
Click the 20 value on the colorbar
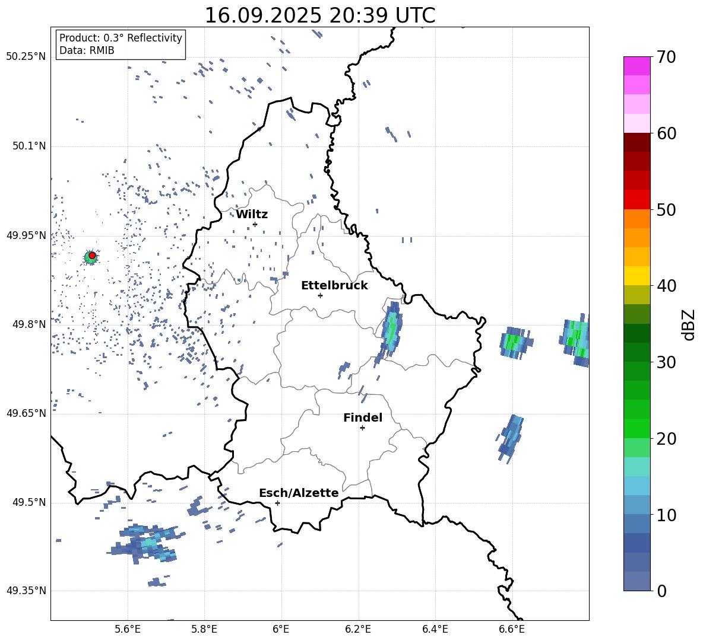[x=666, y=439]
